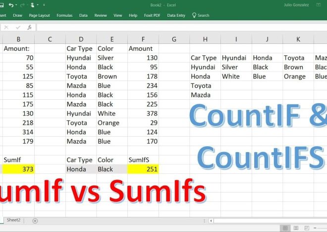Click the 'SumIfS' label cell

click(143, 160)
